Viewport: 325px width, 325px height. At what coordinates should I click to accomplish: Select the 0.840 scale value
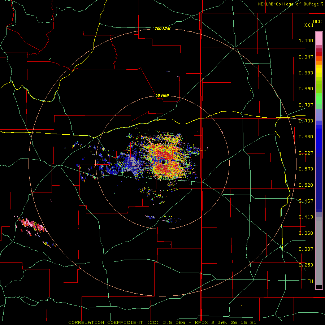(x=306, y=89)
